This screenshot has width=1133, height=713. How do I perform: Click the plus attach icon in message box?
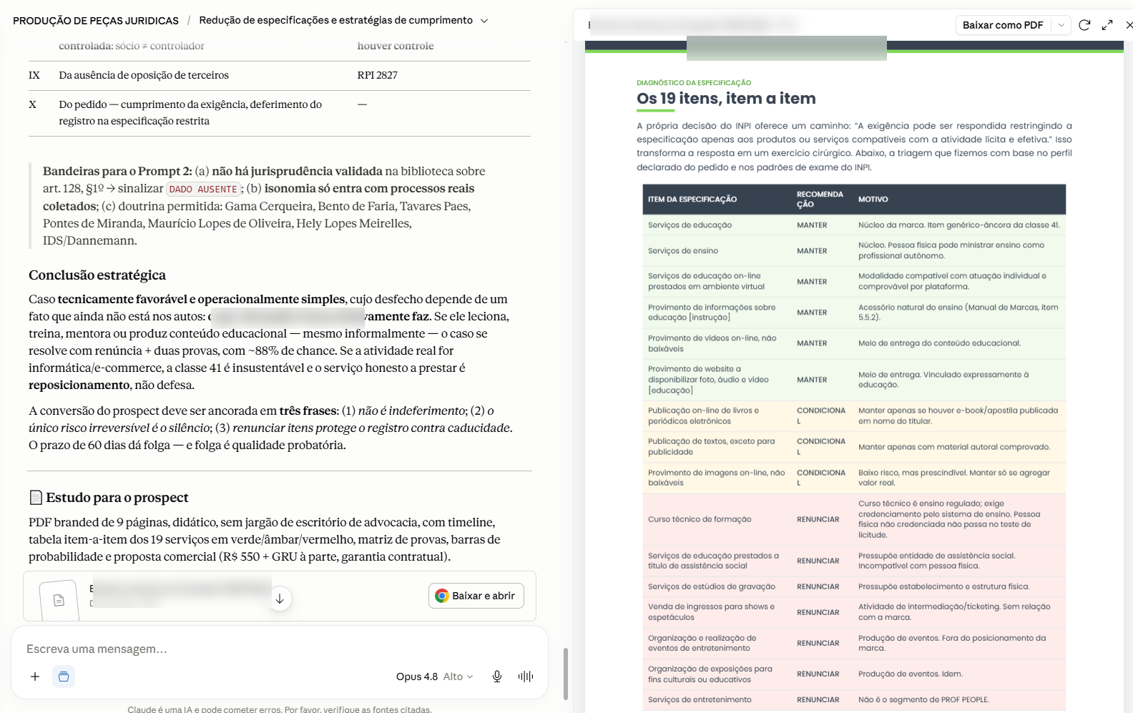(35, 677)
